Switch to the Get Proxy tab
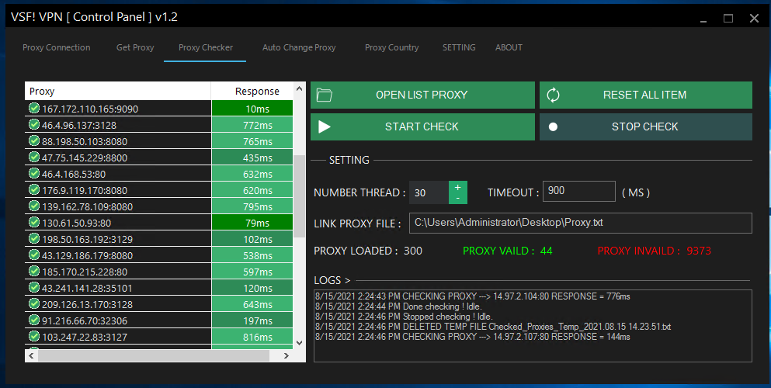The height and width of the screenshot is (388, 771). tap(135, 47)
